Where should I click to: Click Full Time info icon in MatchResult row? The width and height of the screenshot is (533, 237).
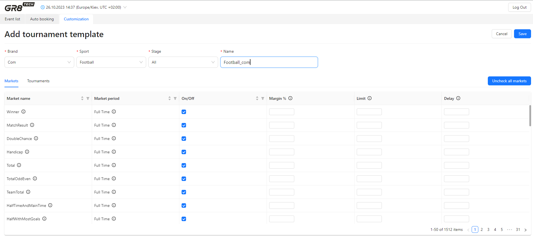coord(114,125)
